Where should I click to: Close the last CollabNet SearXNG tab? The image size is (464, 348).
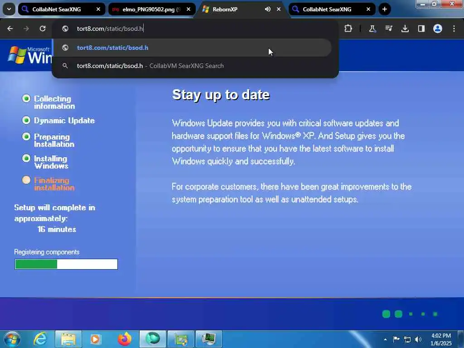point(368,9)
